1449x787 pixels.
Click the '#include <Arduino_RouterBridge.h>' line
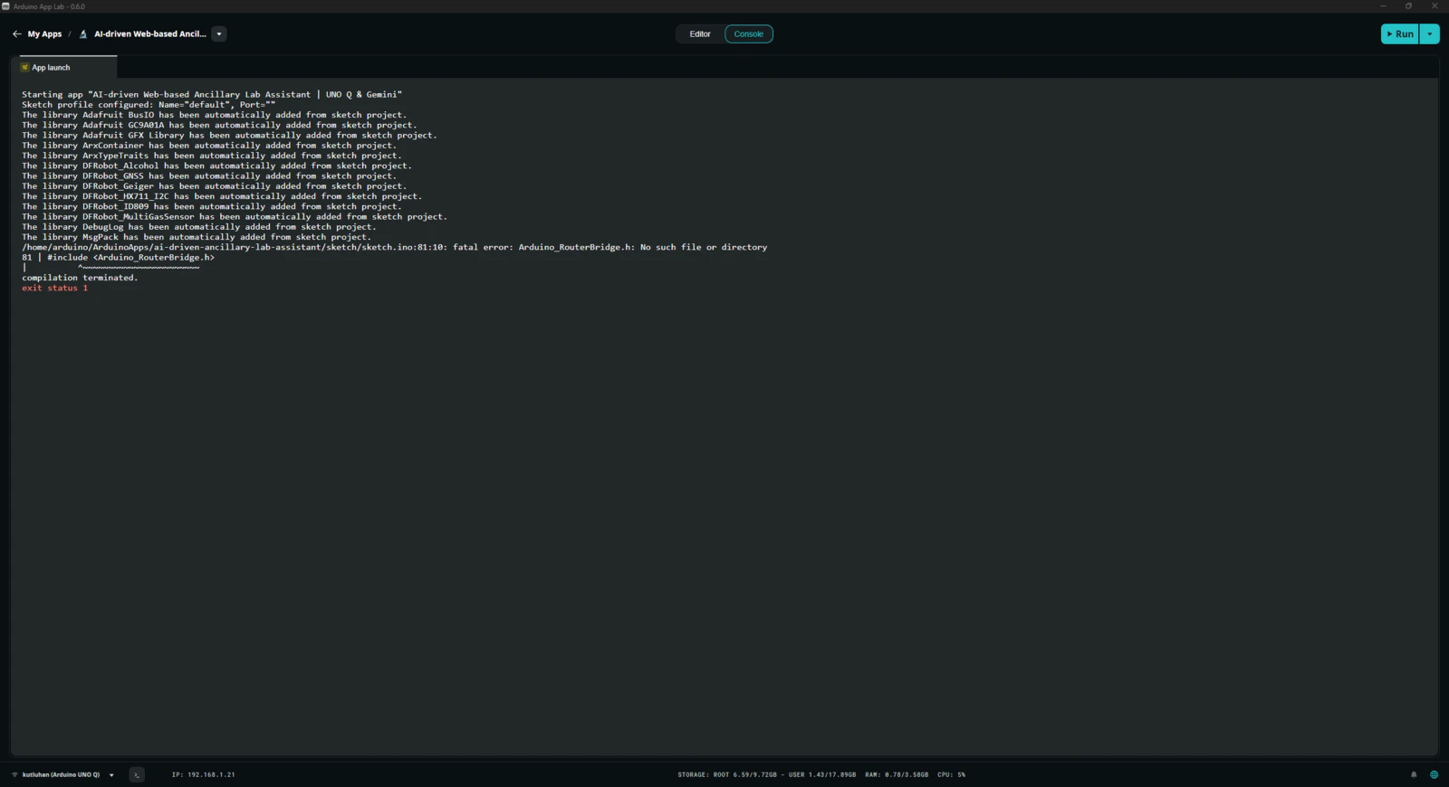click(119, 258)
